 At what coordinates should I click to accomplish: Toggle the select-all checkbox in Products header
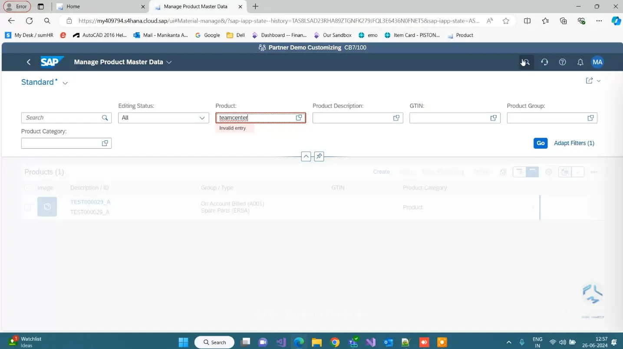[x=27, y=187]
